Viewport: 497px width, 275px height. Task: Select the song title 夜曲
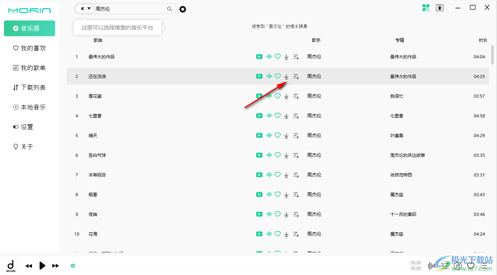coord(93,214)
